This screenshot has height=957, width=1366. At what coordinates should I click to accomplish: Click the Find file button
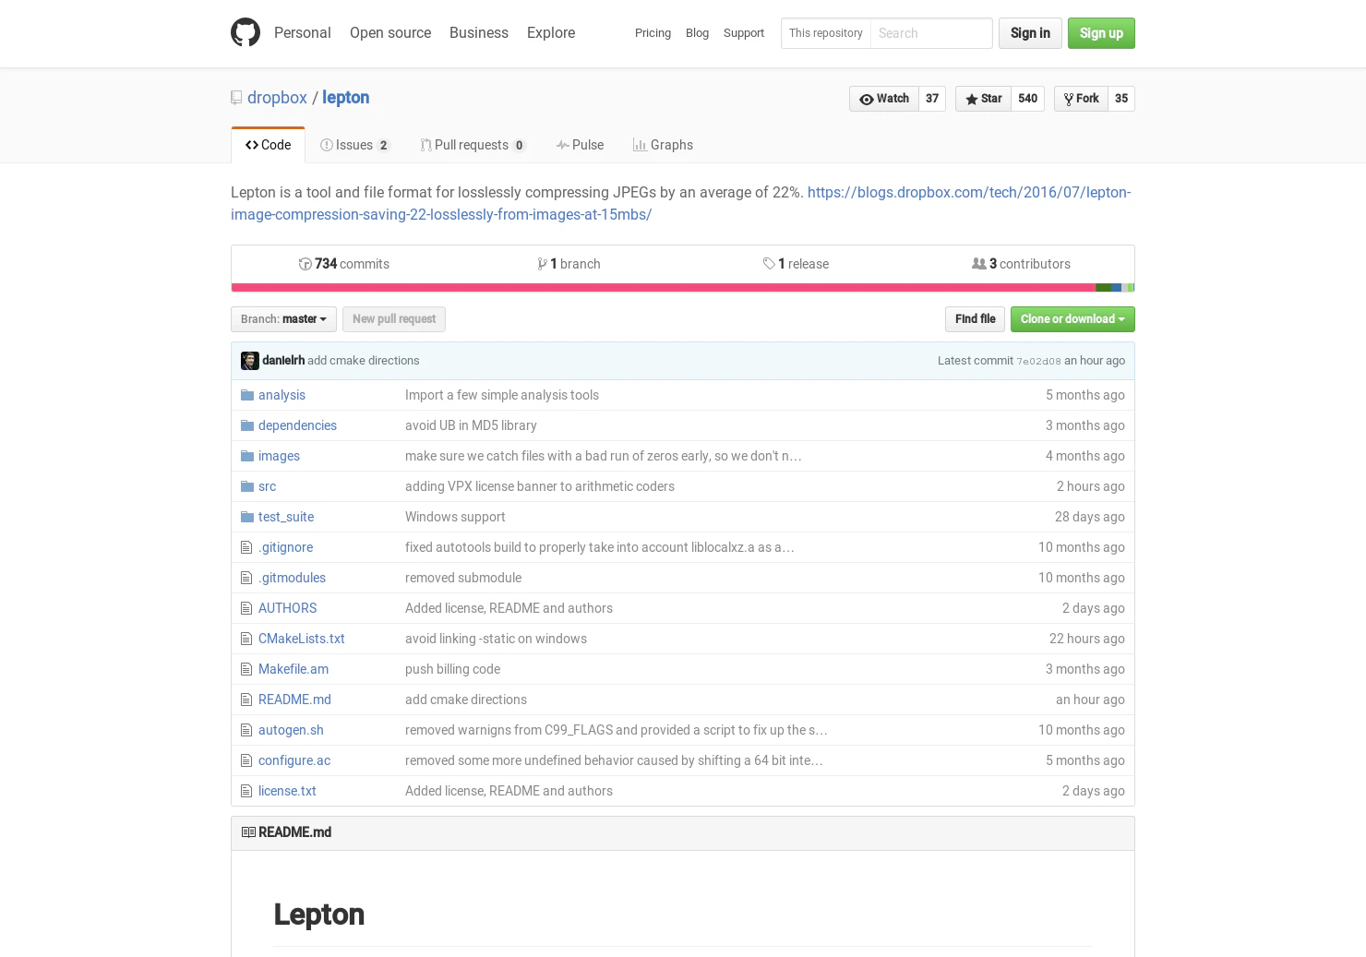[x=975, y=319]
